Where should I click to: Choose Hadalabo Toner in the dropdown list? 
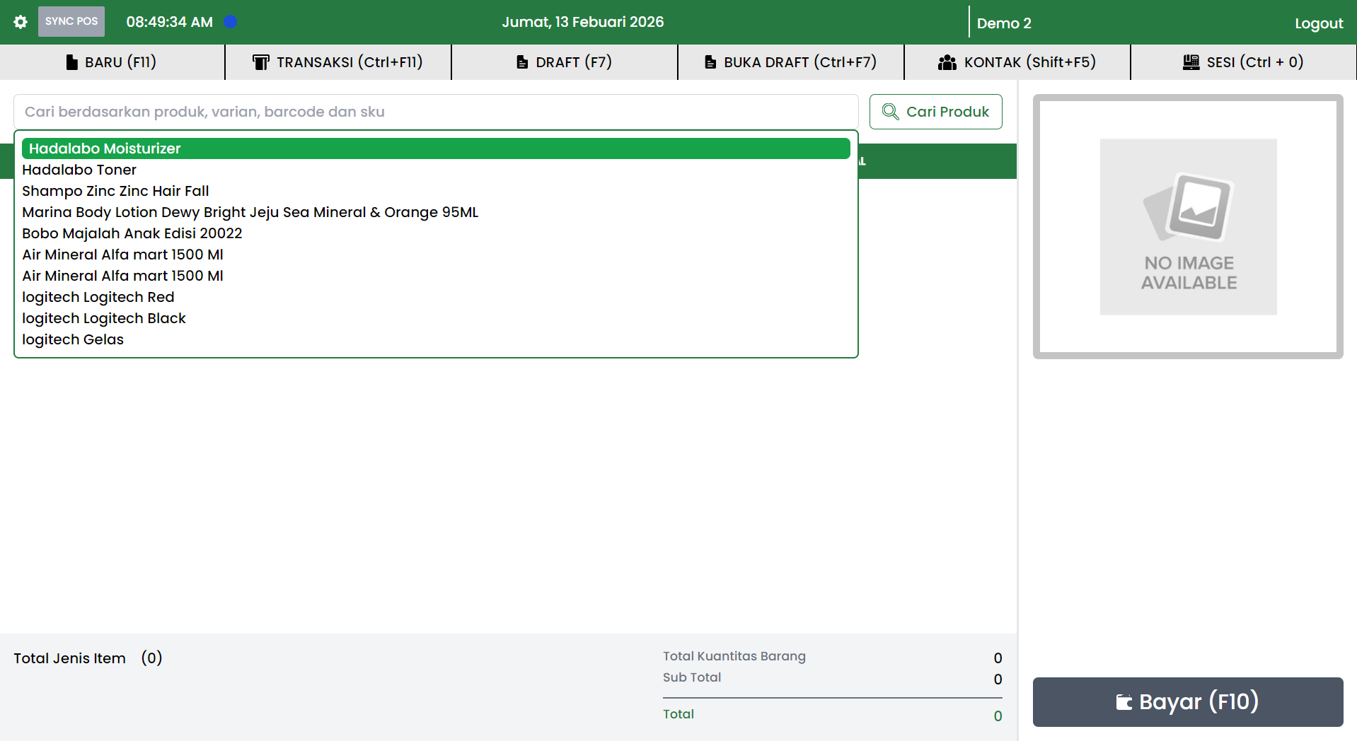coord(79,170)
